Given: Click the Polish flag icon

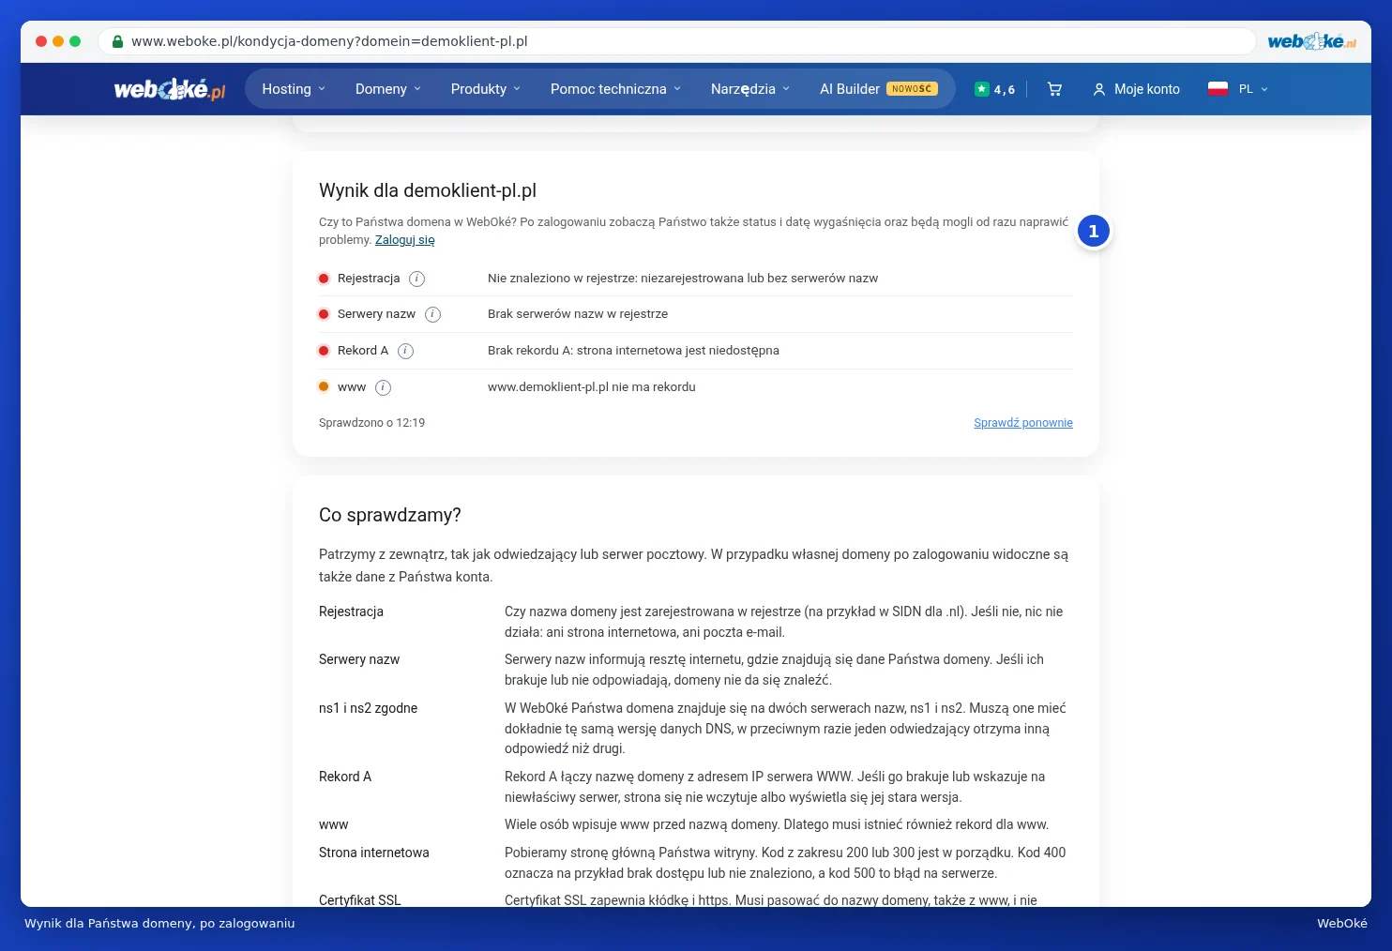Looking at the screenshot, I should (1218, 89).
